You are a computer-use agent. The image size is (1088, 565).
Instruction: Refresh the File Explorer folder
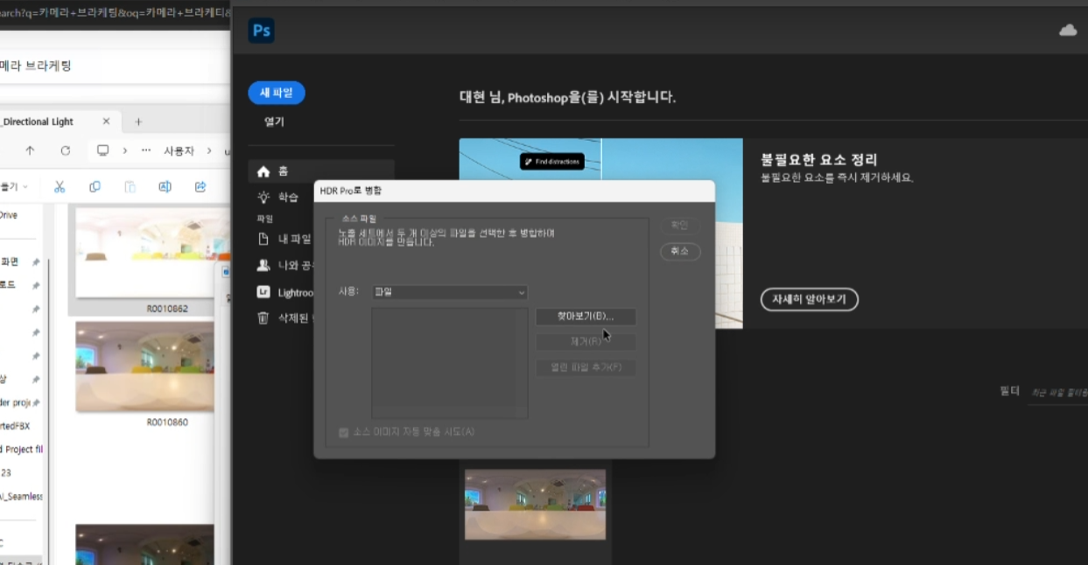click(65, 150)
